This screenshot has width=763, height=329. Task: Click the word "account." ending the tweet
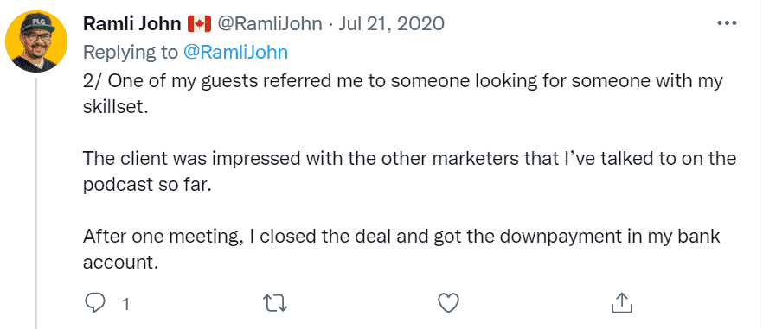[121, 263]
